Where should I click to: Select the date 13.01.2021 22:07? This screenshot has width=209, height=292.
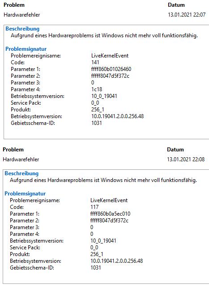pyautogui.click(x=187, y=15)
